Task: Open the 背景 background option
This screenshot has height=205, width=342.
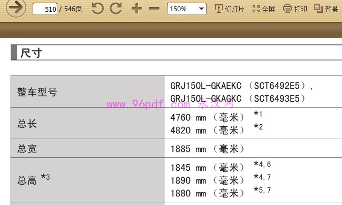Action: click(326, 9)
